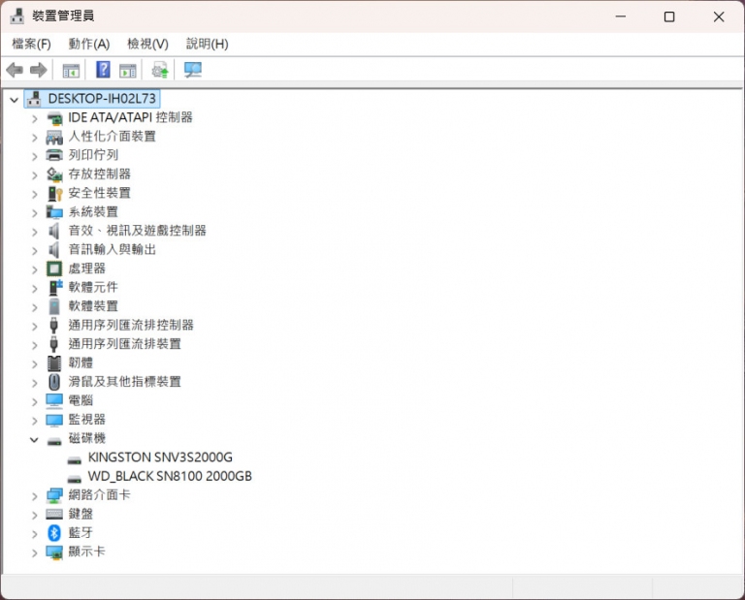Viewport: 745px width, 600px height.
Task: Click the USB icon for 通用序列匯流排控制器
Action: (53, 325)
